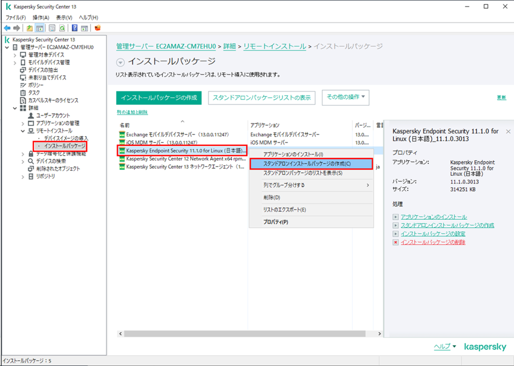The width and height of the screenshot is (514, 366).
Task: Click the red toolbox icon in the toolbar
Action: [x=97, y=28]
